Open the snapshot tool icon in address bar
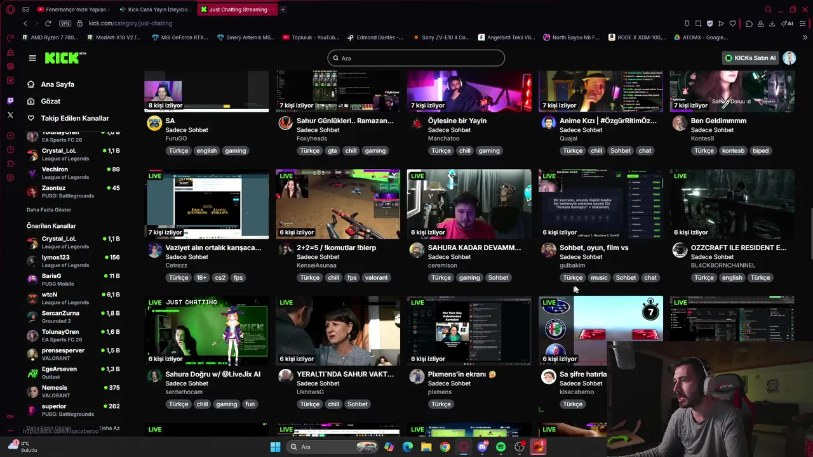Screen dimensions: 813x457 [698, 23]
